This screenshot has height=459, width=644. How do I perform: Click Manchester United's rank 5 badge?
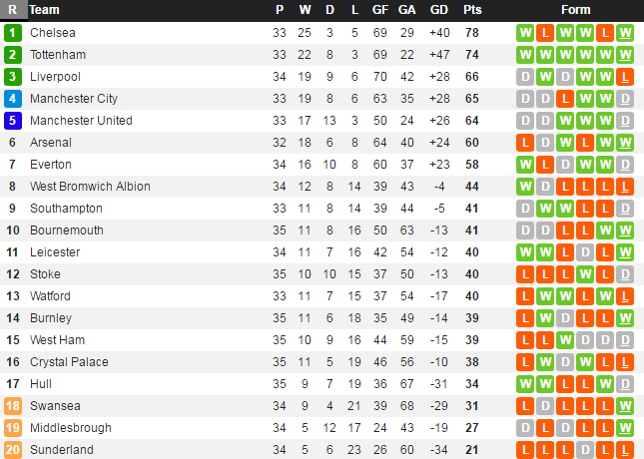click(12, 121)
